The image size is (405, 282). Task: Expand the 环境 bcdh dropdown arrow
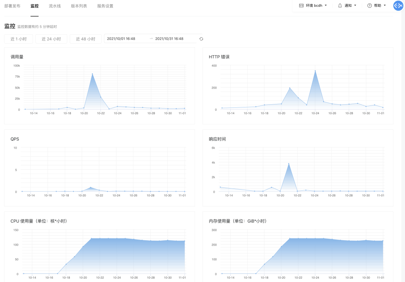coord(326,6)
